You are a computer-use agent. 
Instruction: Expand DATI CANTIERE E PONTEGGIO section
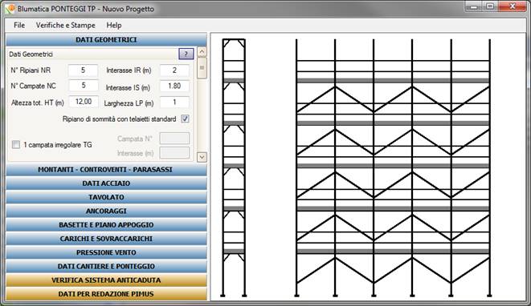106,267
